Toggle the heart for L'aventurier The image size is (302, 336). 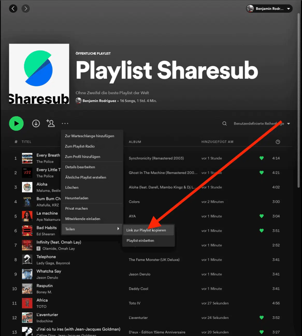(262, 318)
